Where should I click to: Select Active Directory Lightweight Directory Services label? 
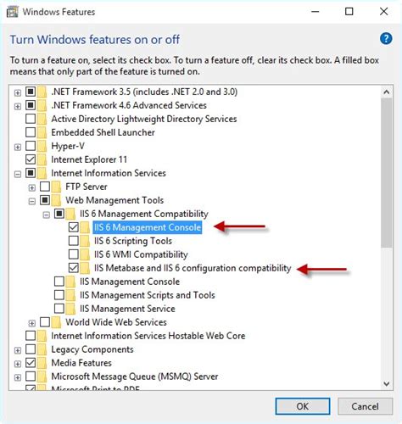[x=144, y=119]
